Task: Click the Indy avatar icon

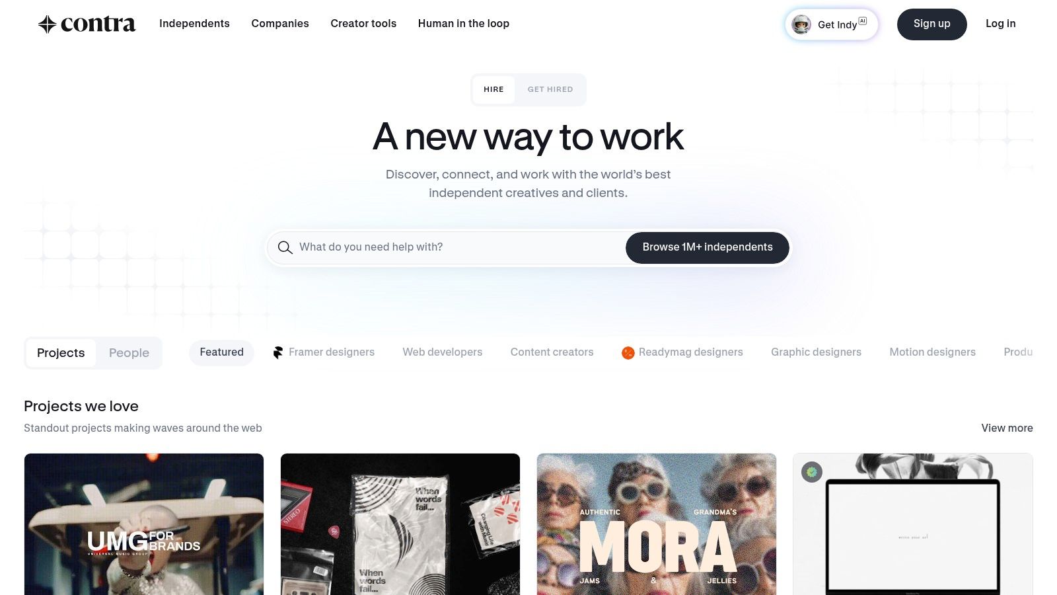Action: pos(801,24)
